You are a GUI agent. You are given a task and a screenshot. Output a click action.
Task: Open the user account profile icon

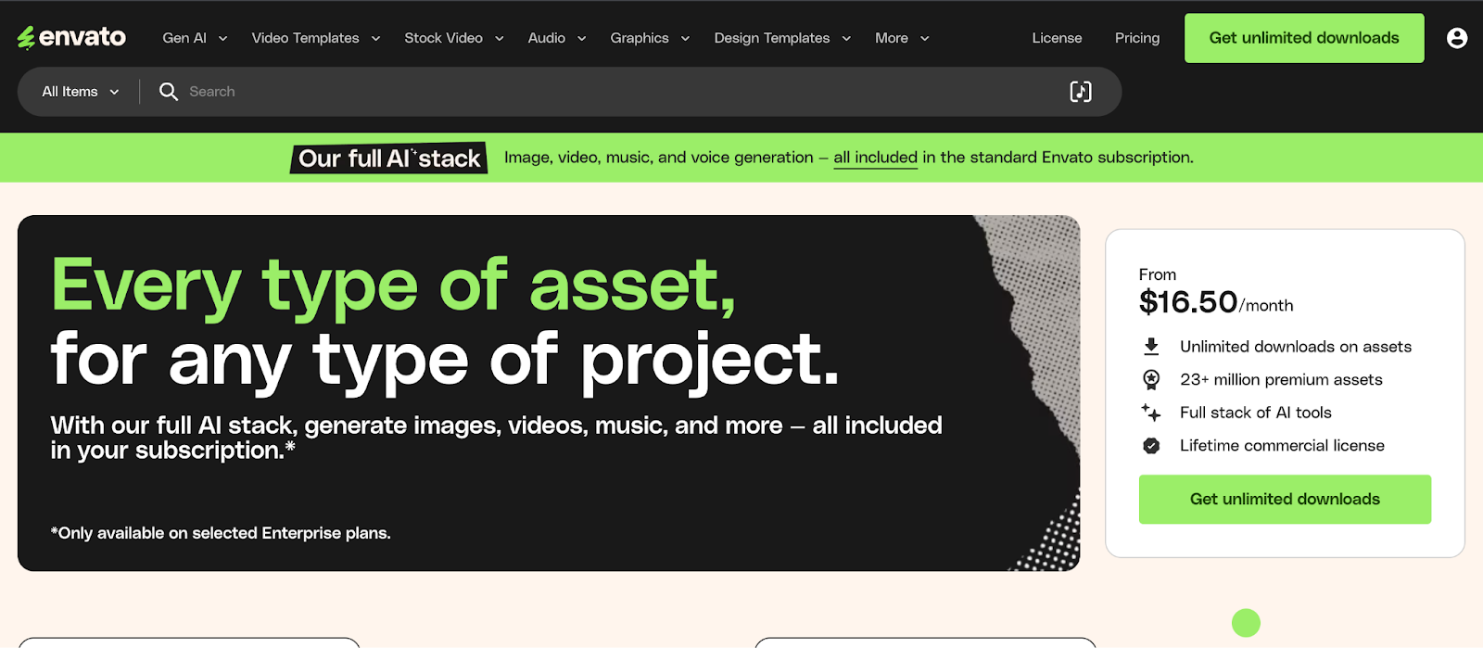pos(1457,38)
